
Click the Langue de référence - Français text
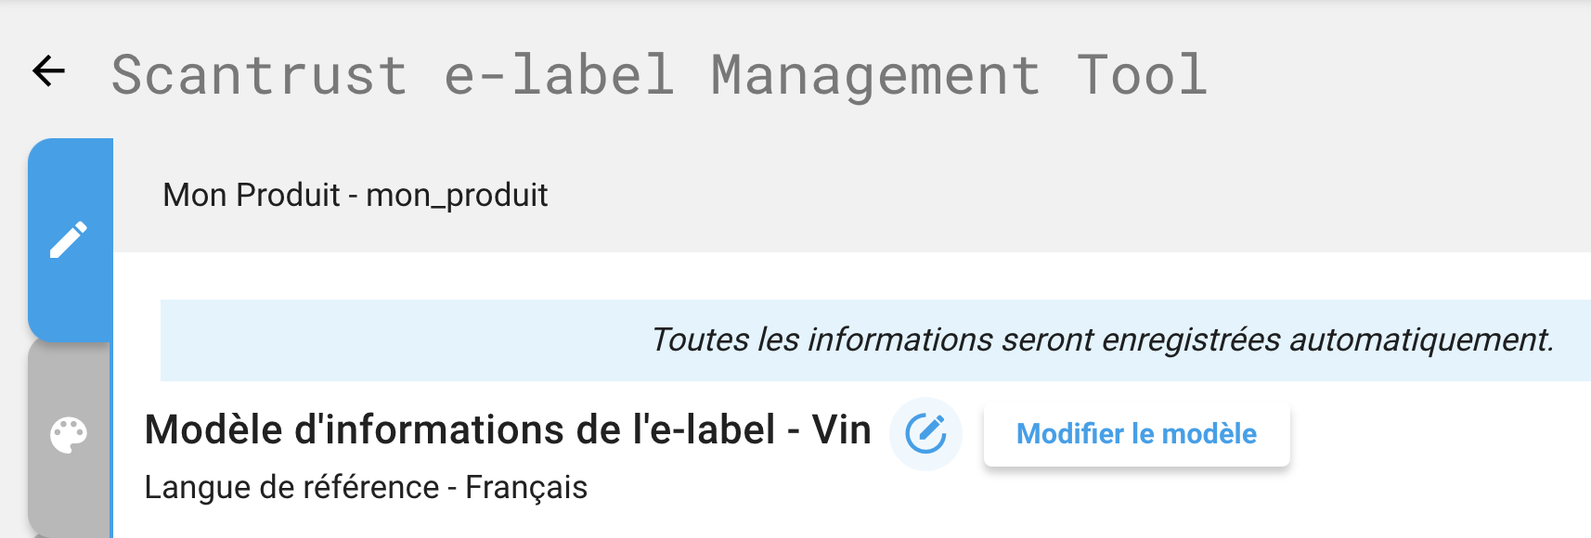coord(367,486)
